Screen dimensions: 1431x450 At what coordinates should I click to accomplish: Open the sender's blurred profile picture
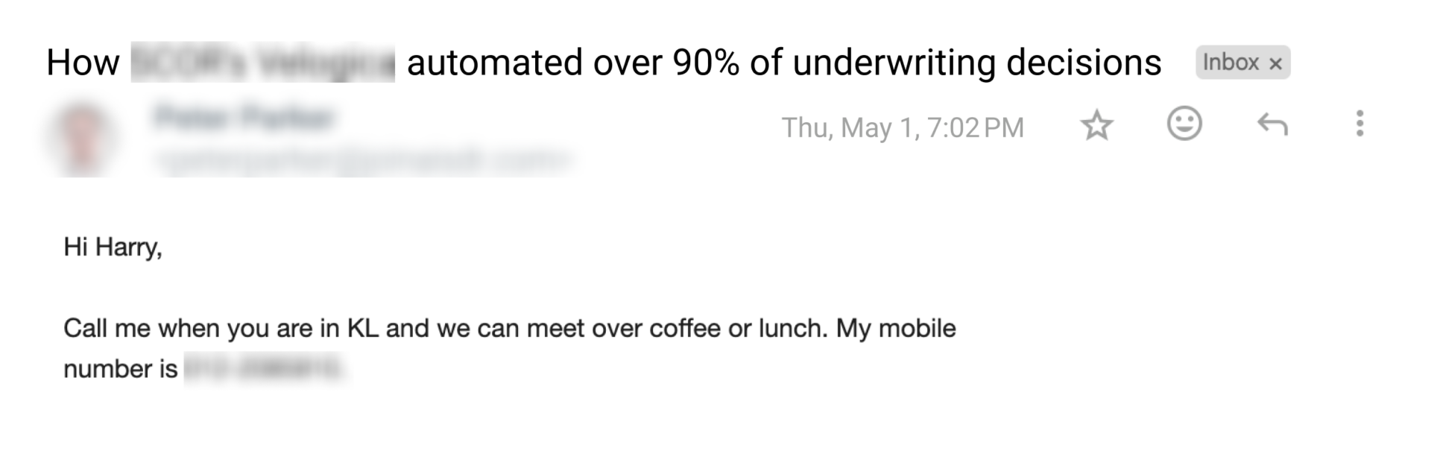[83, 139]
